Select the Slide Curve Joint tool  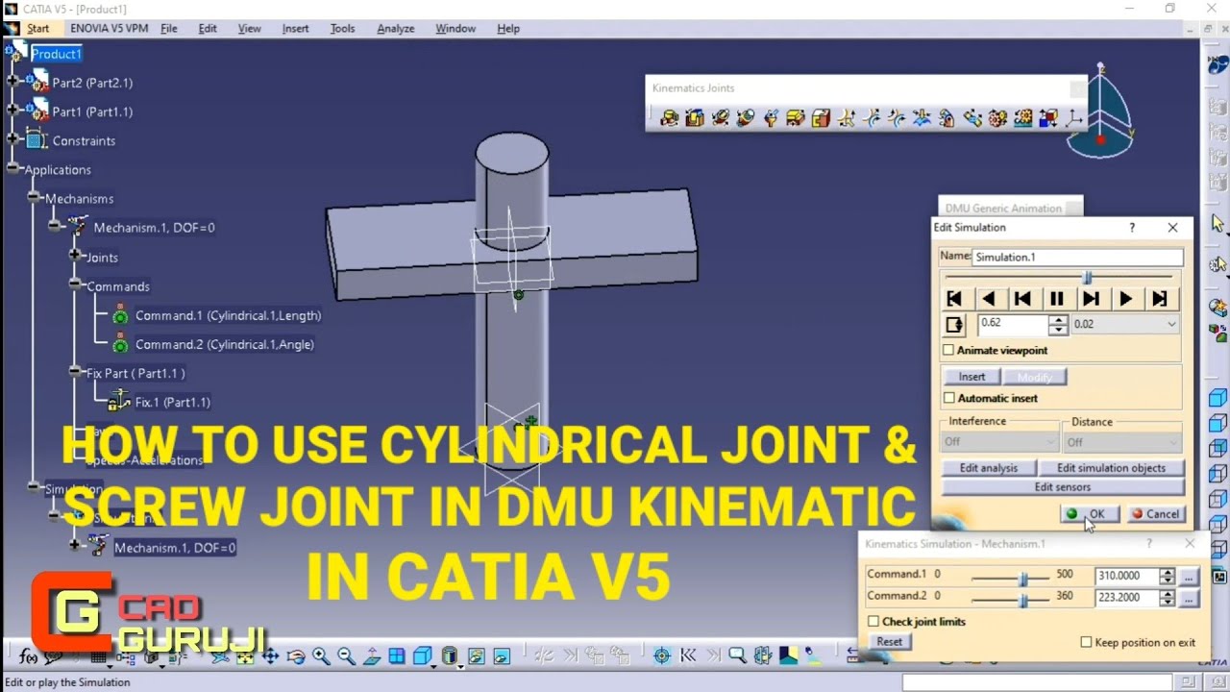pos(872,118)
